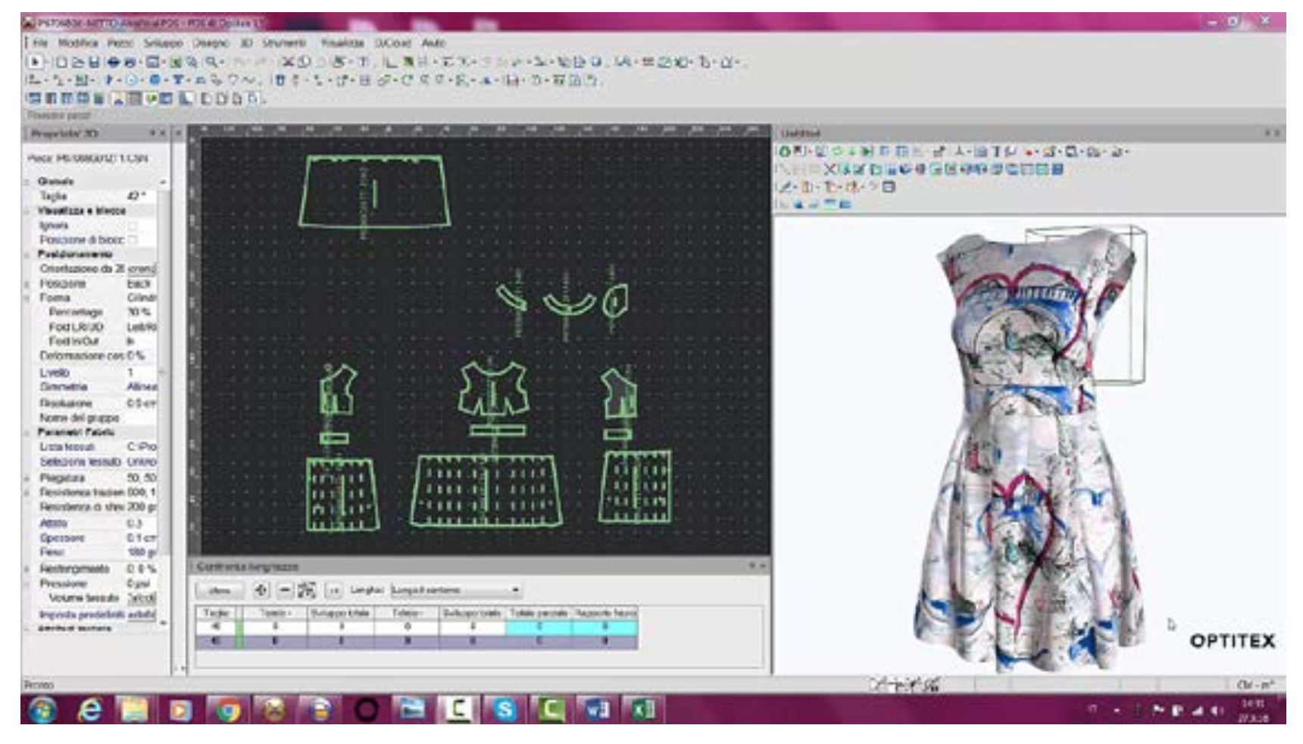1303x744 pixels.
Task: Click the Taglia value field
Action: tap(141, 196)
